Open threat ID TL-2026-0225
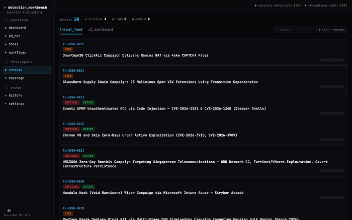This screenshot has width=352, height=220. tap(73, 44)
